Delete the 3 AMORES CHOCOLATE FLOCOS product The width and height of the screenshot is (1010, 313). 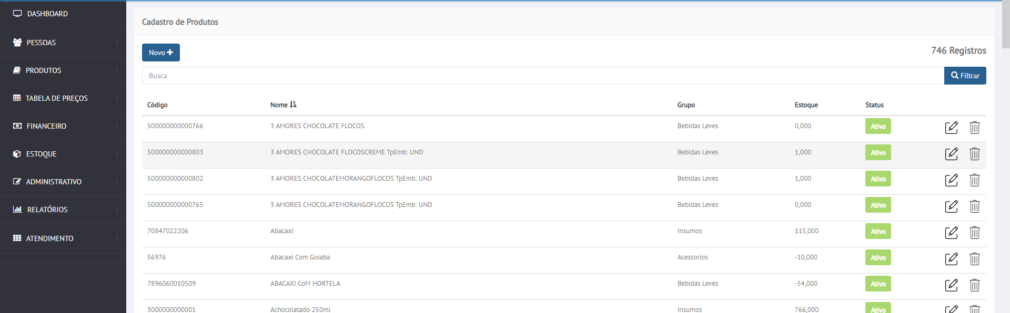click(974, 128)
